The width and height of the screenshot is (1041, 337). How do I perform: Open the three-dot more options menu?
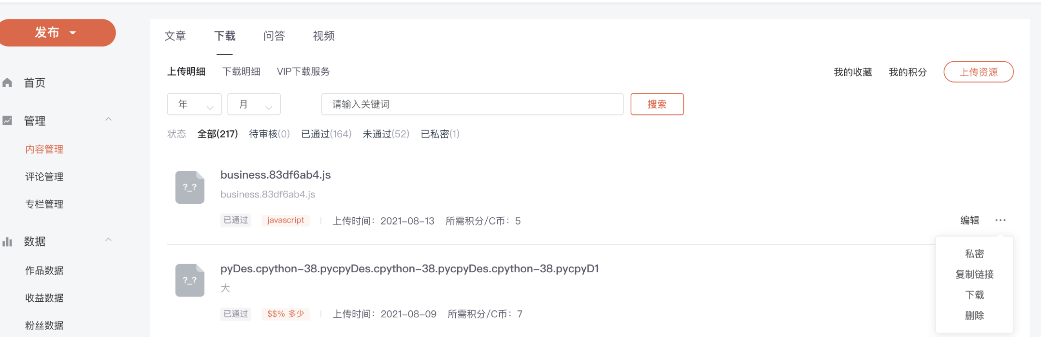1000,220
